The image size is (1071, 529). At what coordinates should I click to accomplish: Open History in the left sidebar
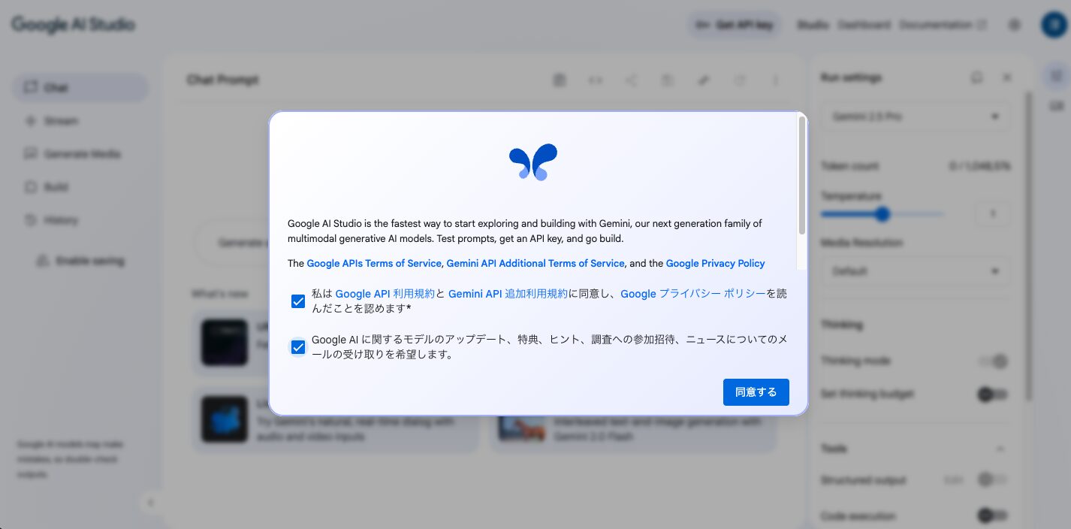pos(80,220)
